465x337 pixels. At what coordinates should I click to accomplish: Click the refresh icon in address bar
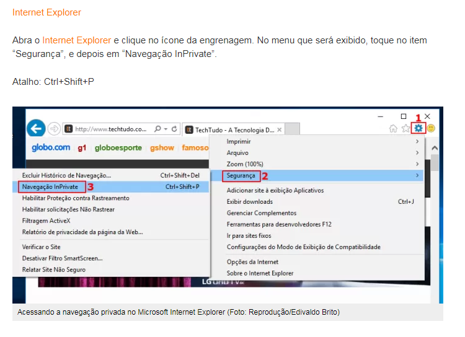click(x=174, y=129)
